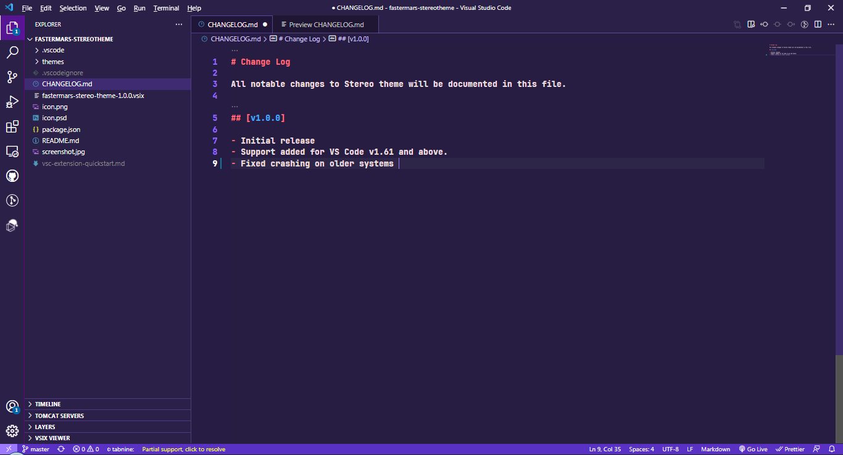The height and width of the screenshot is (455, 843).
Task: Open the Search view
Action: (x=12, y=52)
